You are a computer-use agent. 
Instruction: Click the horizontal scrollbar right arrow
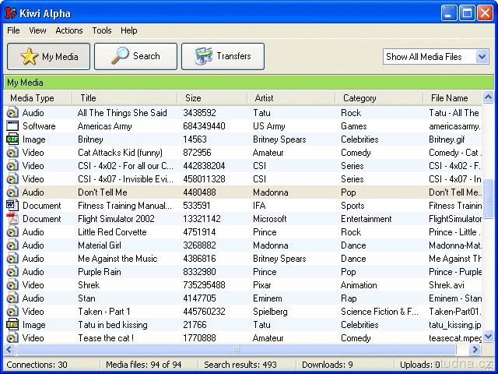[475, 350]
